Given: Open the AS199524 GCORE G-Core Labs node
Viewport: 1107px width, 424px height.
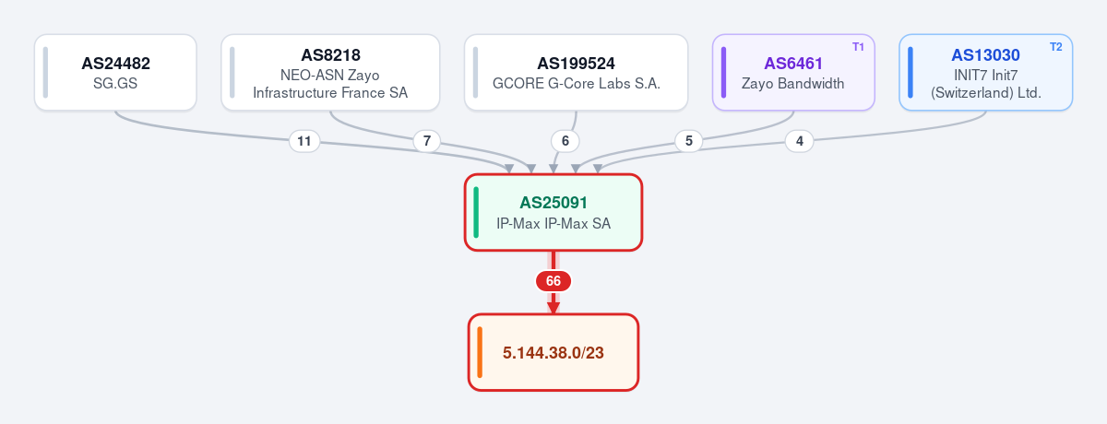Looking at the screenshot, I should [576, 73].
